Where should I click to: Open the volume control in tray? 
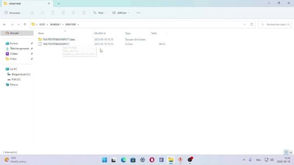[271, 160]
